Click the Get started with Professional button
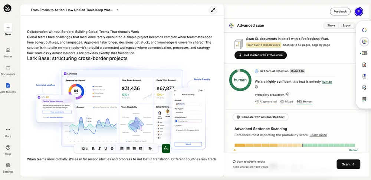 tap(260, 55)
